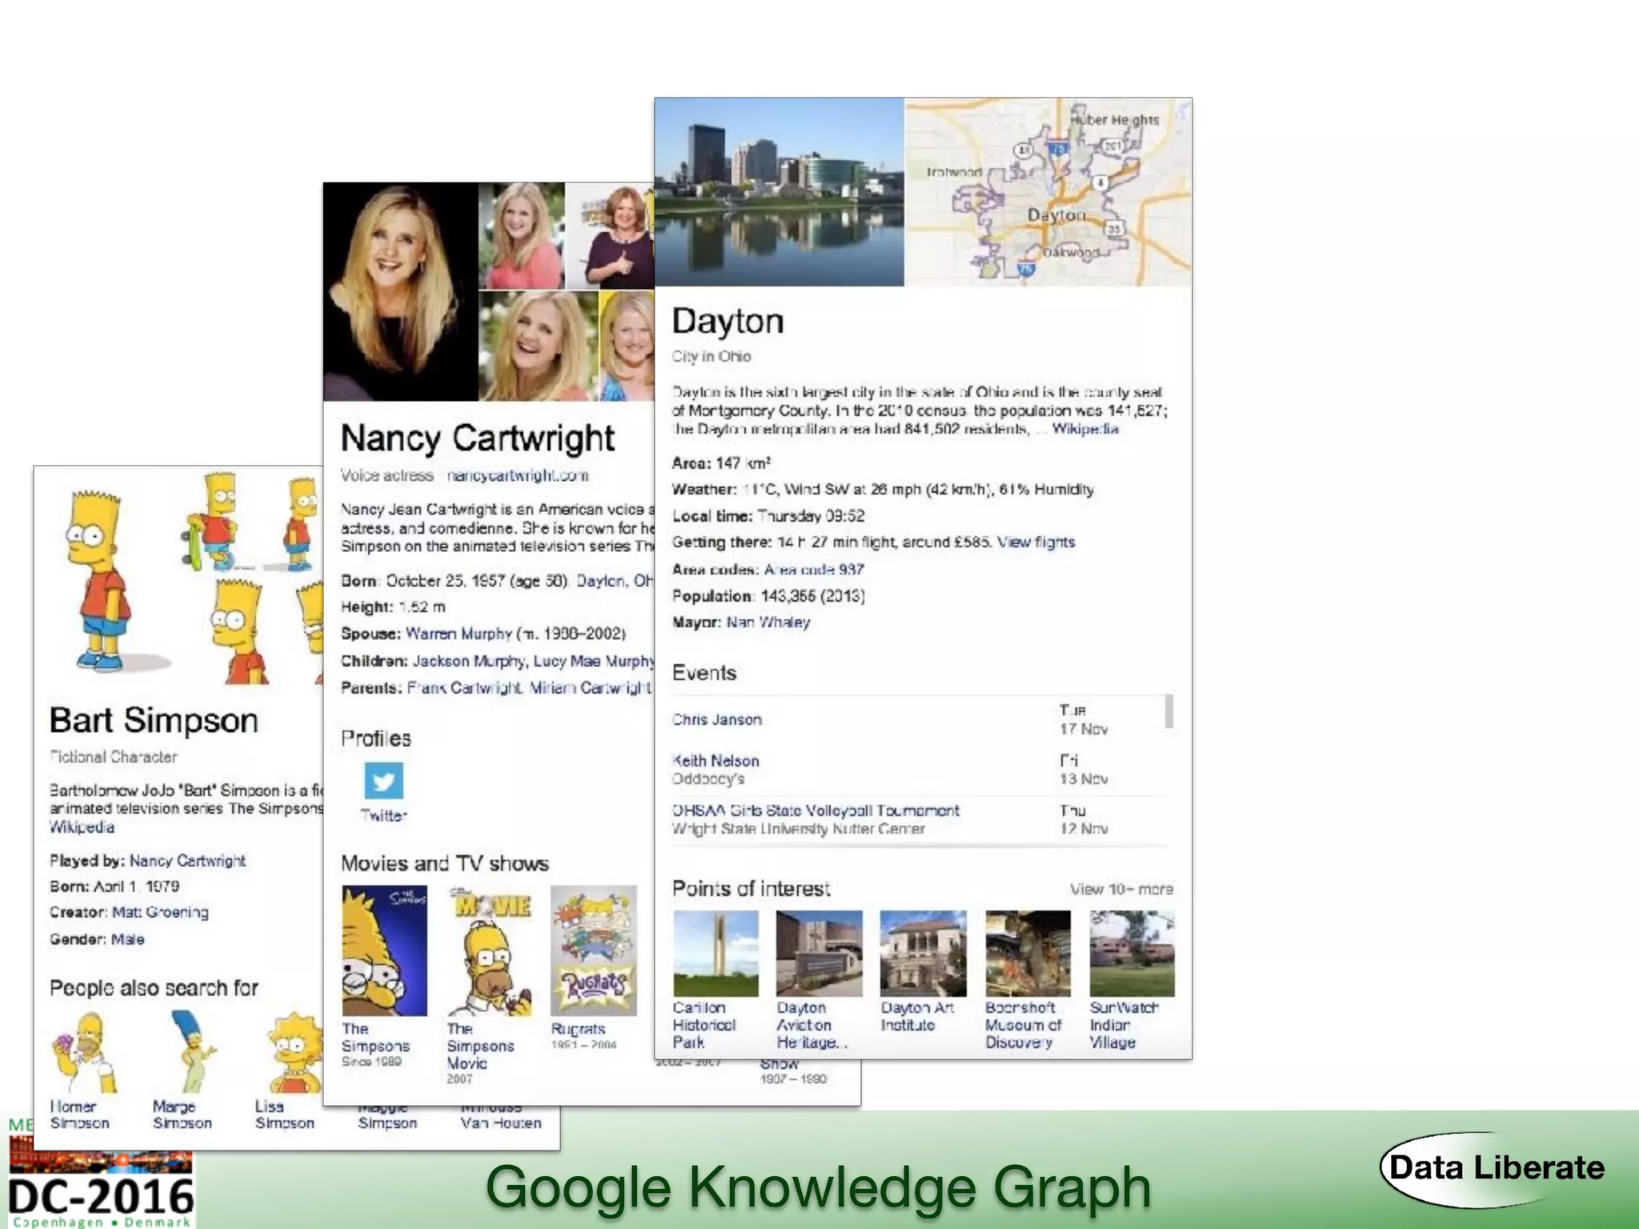Click the Google Knowledge Graph slide title
Viewport: 1639px width, 1229px height.
coord(819,1187)
